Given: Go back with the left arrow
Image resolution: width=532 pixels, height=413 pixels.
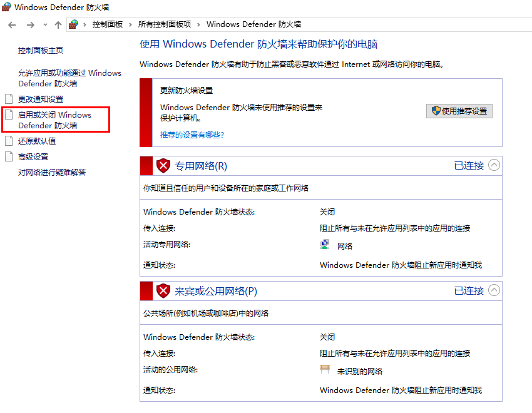Looking at the screenshot, I should pos(12,25).
